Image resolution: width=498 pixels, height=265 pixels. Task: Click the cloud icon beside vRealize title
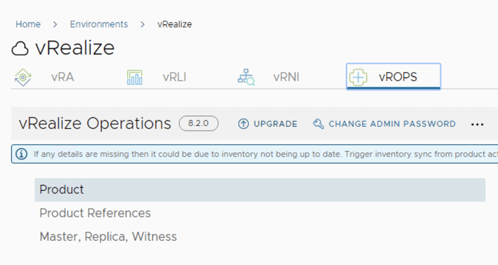tap(20, 49)
